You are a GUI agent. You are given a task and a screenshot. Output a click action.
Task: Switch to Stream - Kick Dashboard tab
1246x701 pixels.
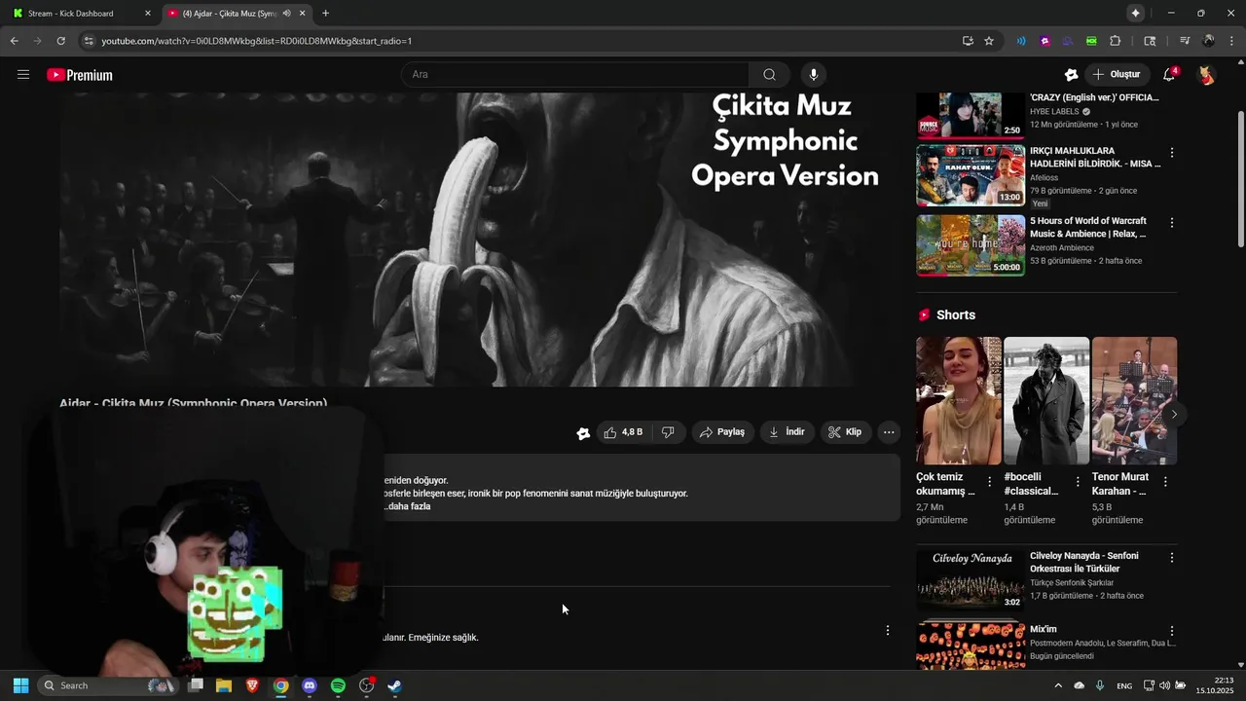click(81, 14)
